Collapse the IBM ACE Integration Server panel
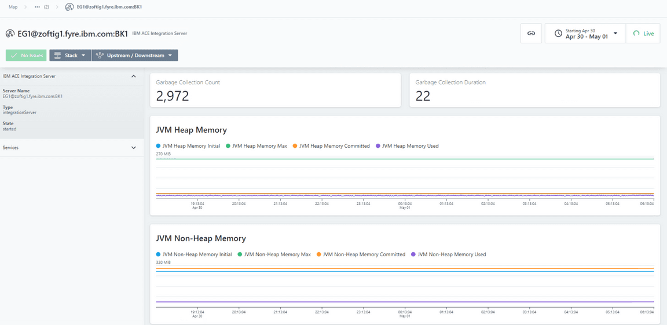Viewport: 667px width, 325px height. 134,76
